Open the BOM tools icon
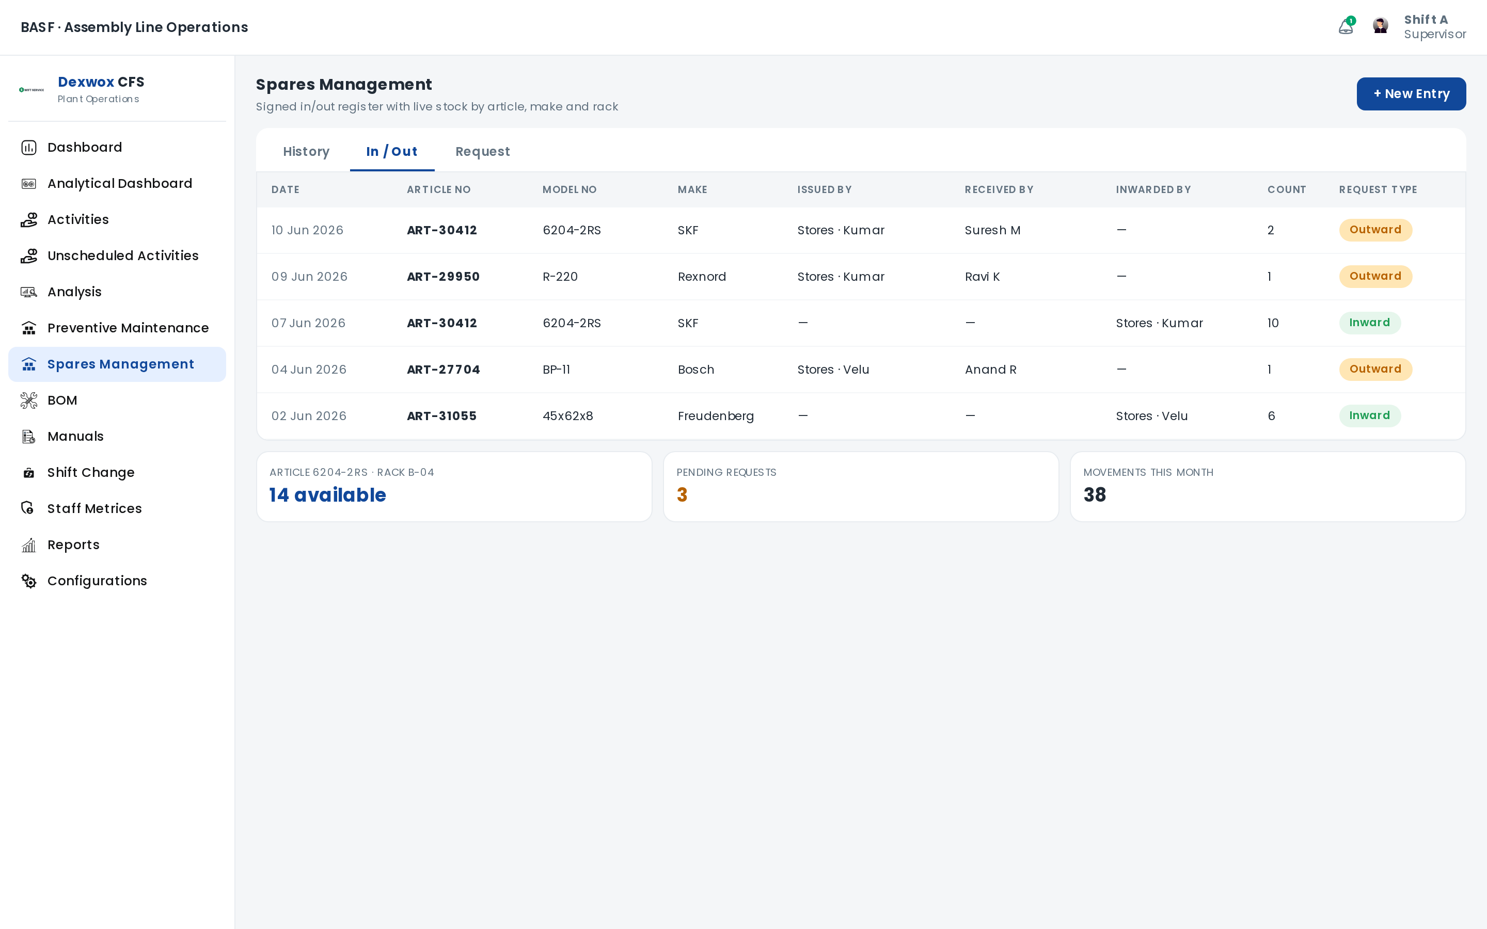Image resolution: width=1487 pixels, height=929 pixels. coord(29,401)
